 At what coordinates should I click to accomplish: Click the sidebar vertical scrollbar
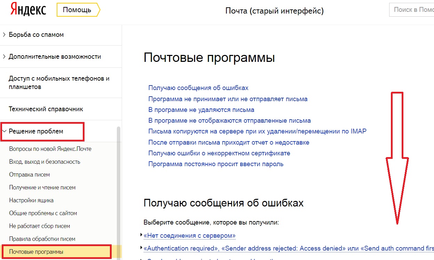pyautogui.click(x=119, y=193)
